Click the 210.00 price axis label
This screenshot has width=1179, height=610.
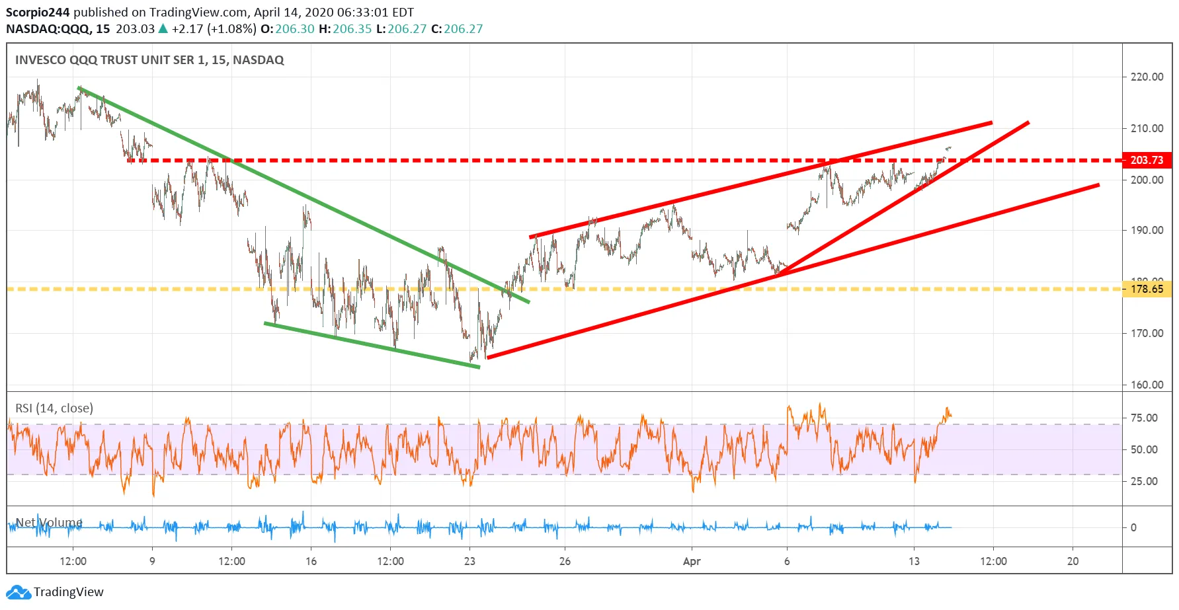pos(1147,128)
